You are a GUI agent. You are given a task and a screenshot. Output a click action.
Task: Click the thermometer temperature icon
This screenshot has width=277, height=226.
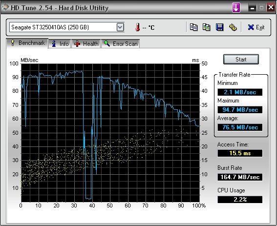click(137, 27)
